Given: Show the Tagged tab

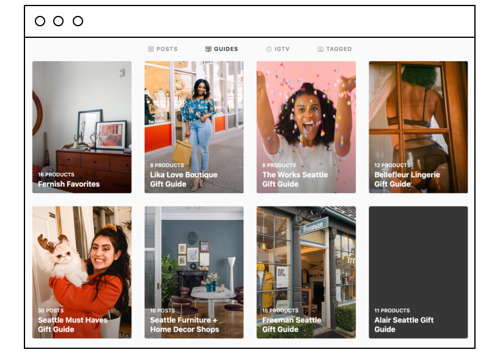Looking at the screenshot, I should coord(334,49).
